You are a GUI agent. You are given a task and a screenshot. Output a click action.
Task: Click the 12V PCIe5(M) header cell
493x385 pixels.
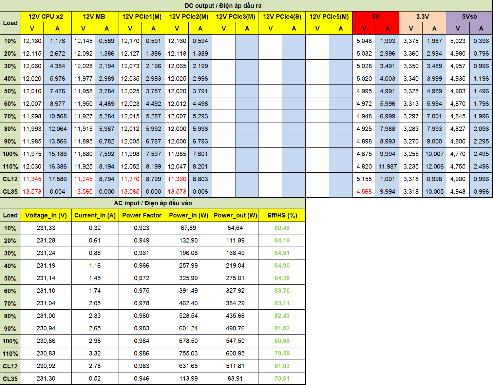329,17
